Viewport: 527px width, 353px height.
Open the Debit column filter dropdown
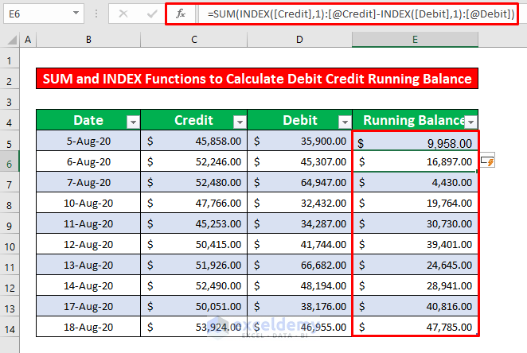coord(345,122)
